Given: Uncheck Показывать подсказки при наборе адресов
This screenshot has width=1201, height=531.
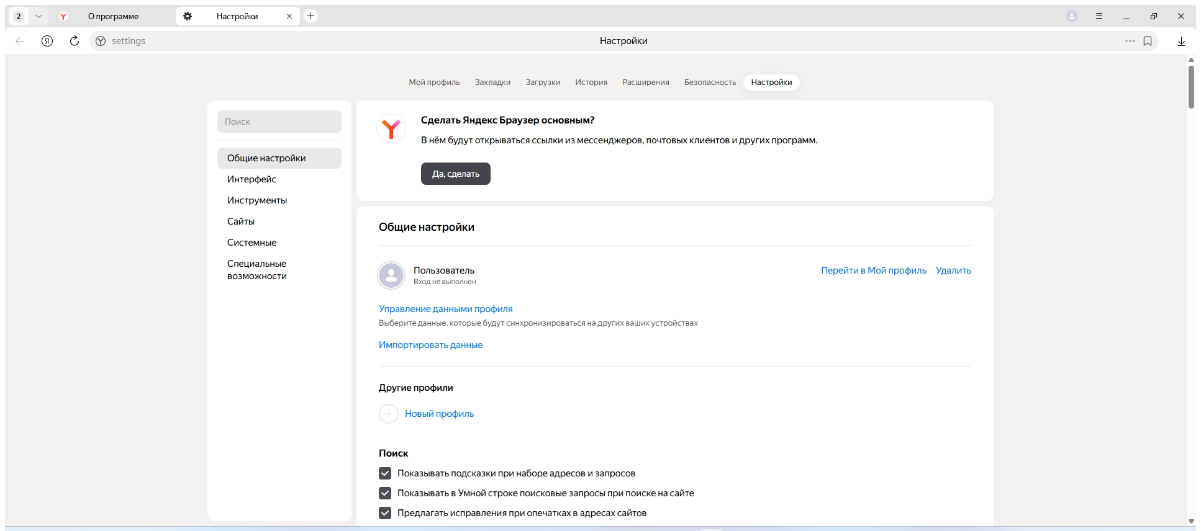Looking at the screenshot, I should pyautogui.click(x=385, y=473).
